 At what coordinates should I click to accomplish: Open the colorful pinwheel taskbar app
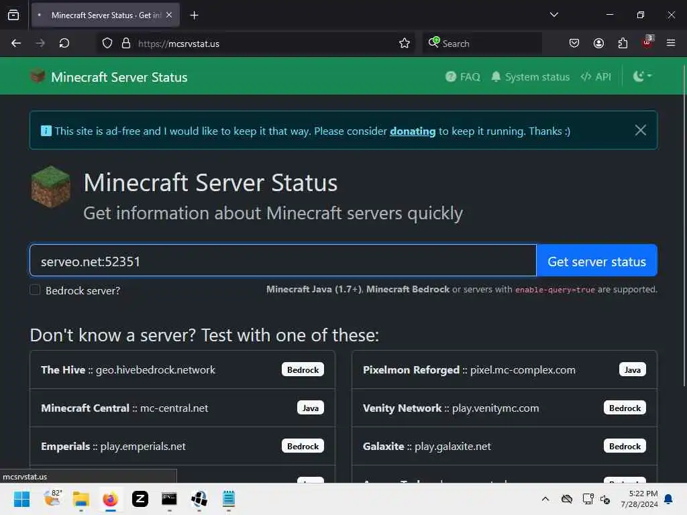coord(199,499)
